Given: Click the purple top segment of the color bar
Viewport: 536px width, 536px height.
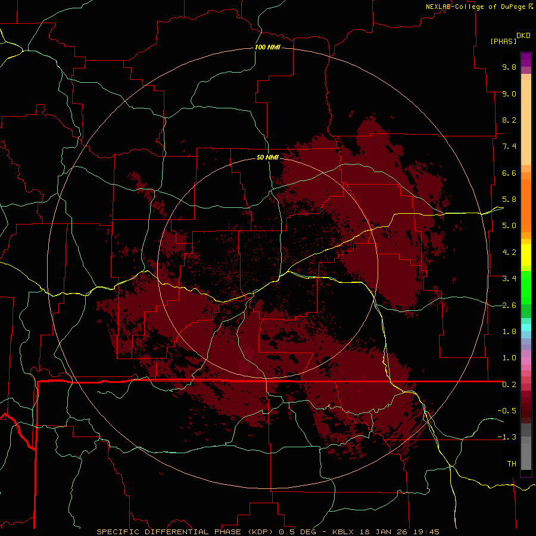Looking at the screenshot, I should click(526, 60).
